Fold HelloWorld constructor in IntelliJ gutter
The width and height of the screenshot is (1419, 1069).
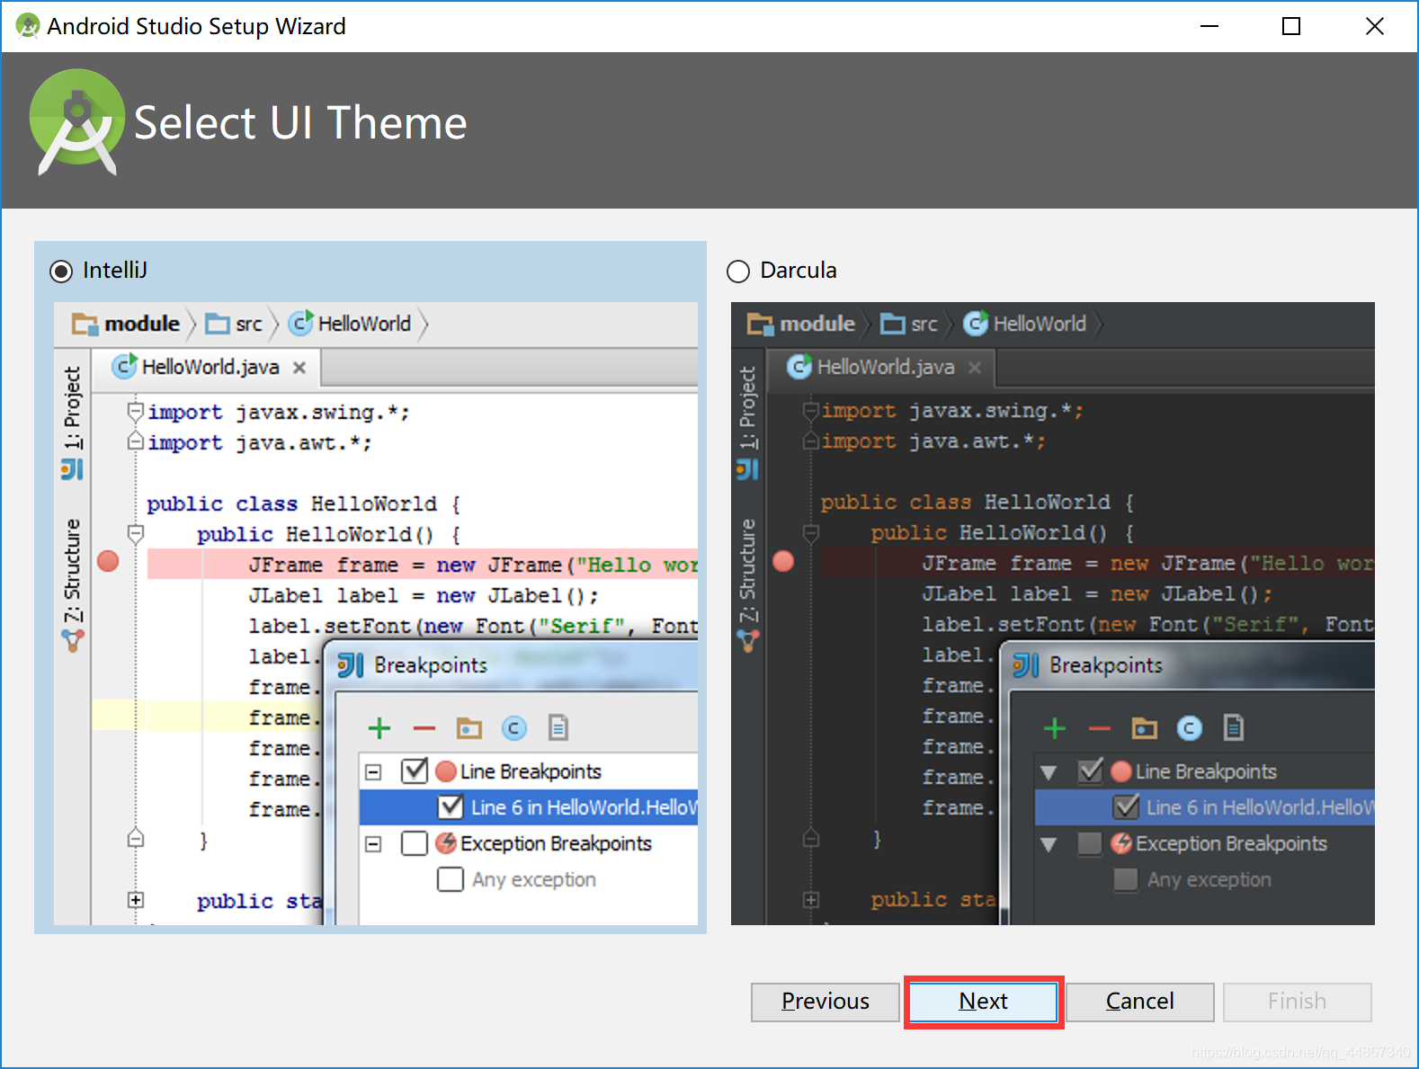[136, 535]
